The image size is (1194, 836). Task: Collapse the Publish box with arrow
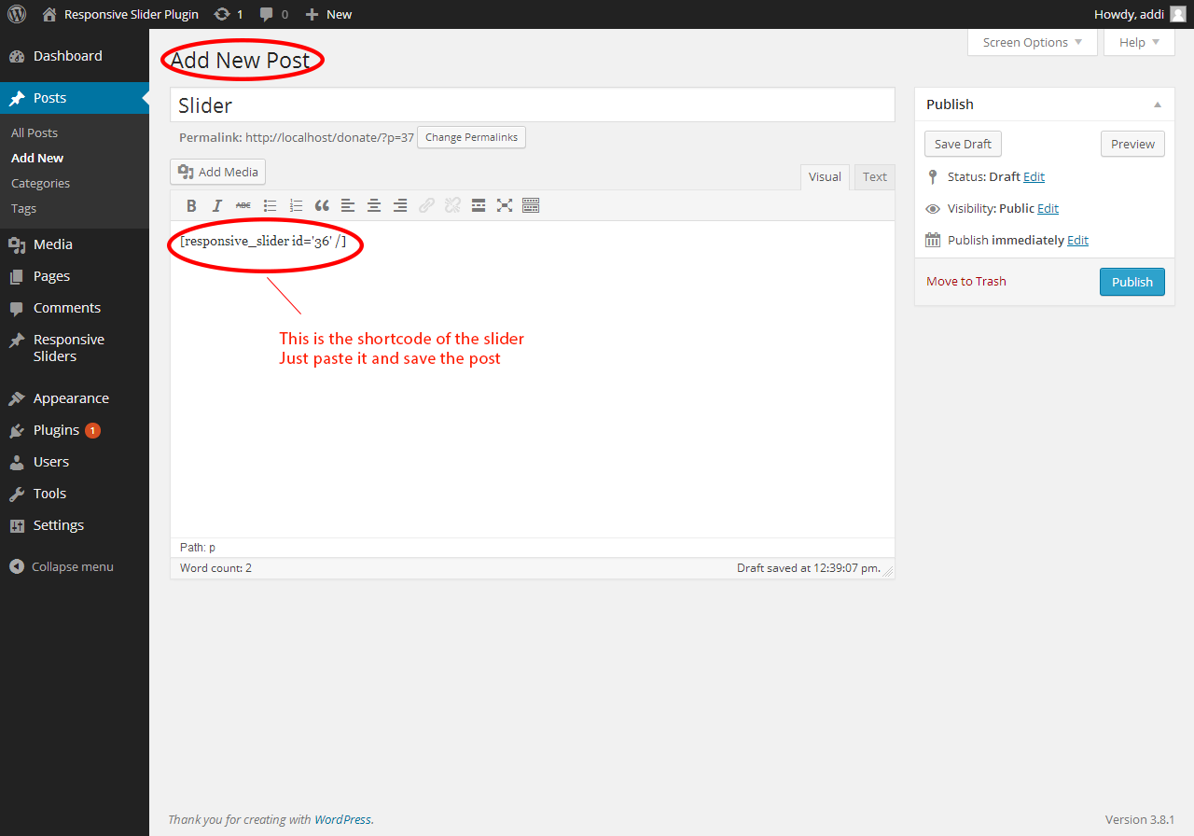pyautogui.click(x=1158, y=104)
